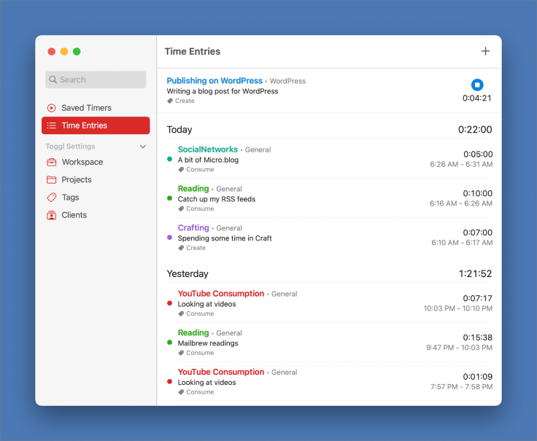Stop the running Publishing on WordPress timer
This screenshot has height=441, width=537.
coord(477,85)
